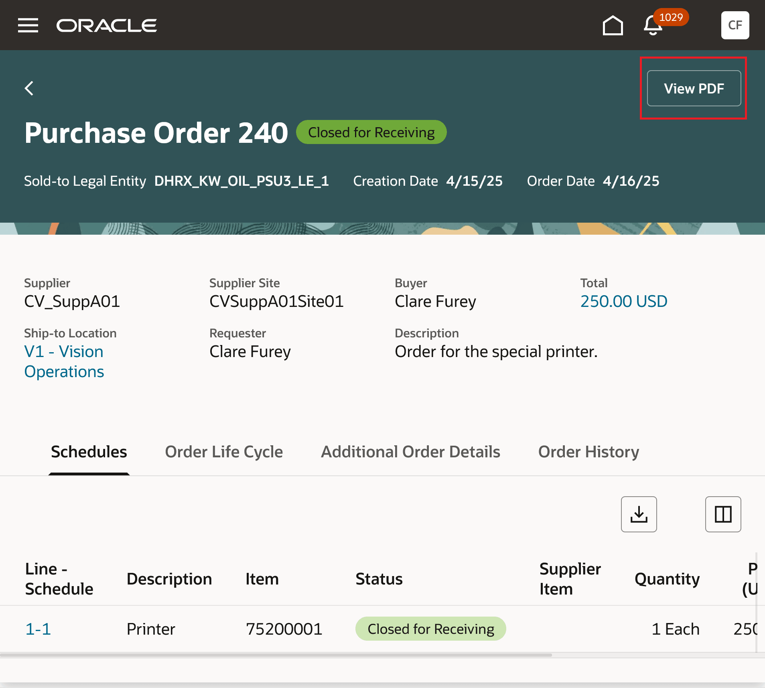Open schedule line 1-1 link
Viewport: 765px width, 688px height.
click(x=38, y=629)
